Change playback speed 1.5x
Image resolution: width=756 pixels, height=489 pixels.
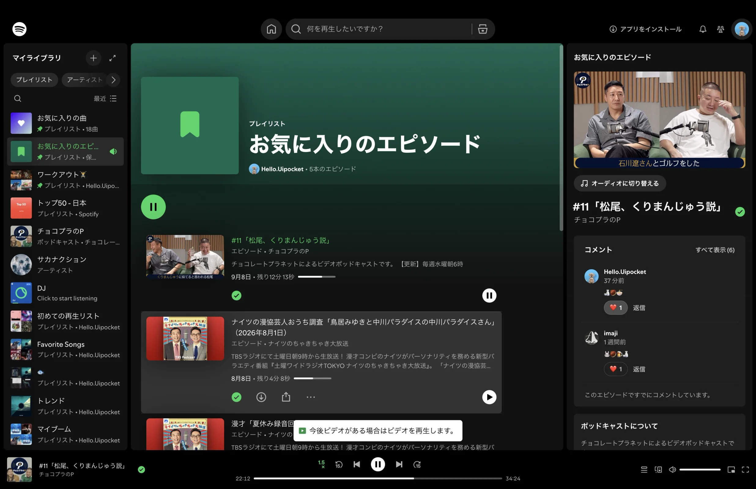(x=321, y=464)
